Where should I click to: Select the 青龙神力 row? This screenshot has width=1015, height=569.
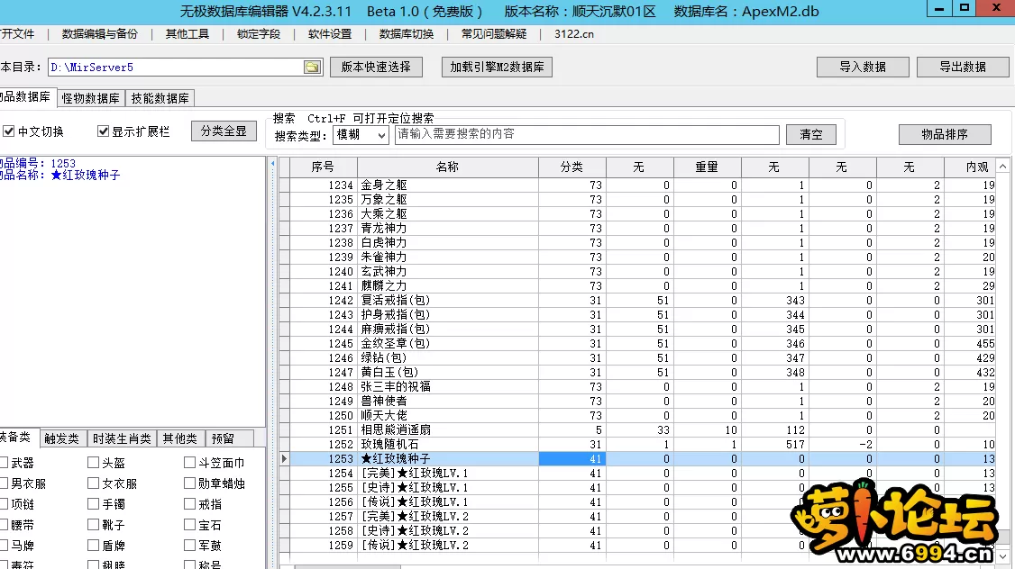[637, 229]
